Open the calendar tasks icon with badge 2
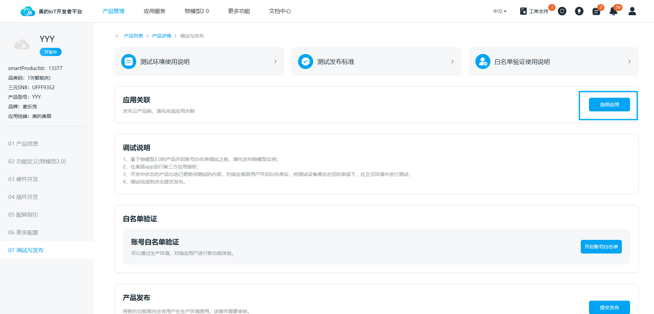 click(596, 12)
